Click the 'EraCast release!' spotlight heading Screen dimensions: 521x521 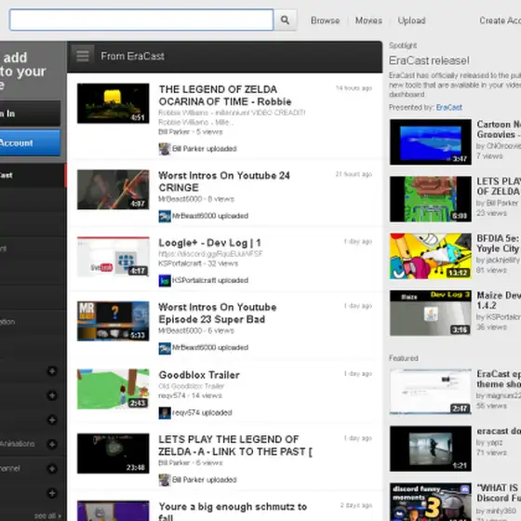(x=429, y=60)
